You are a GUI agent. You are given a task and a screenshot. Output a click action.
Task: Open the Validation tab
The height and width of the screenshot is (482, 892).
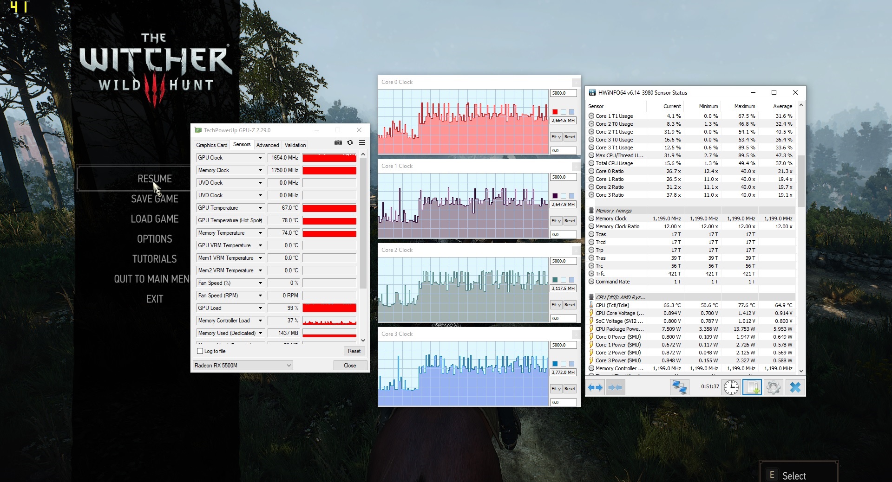click(295, 145)
